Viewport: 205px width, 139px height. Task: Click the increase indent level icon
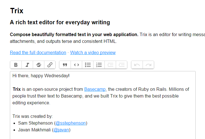(x=122, y=65)
